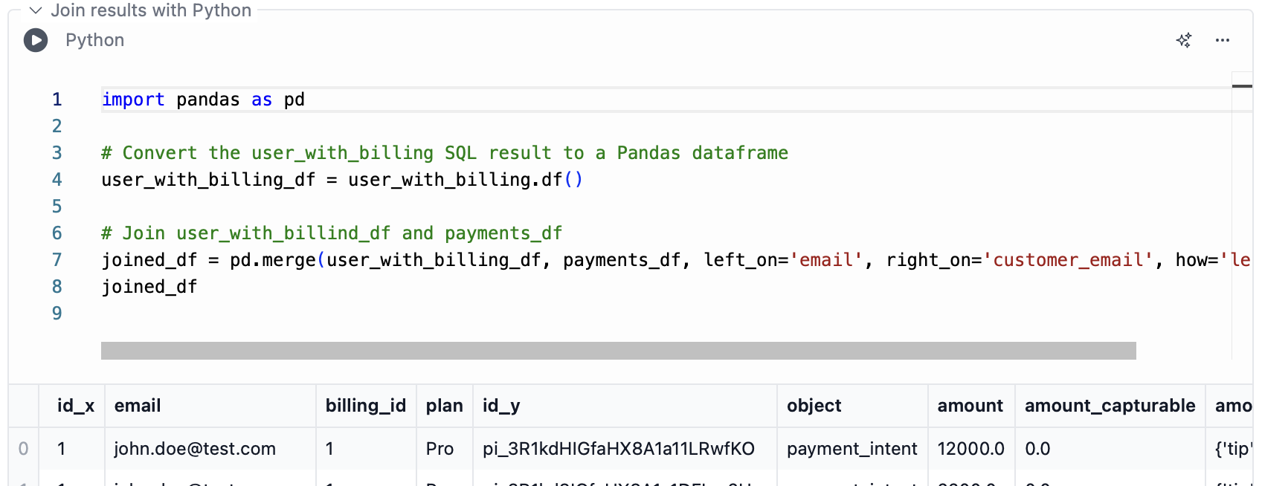Click line number 9 in the gutter
This screenshot has width=1262, height=486.
click(x=57, y=314)
